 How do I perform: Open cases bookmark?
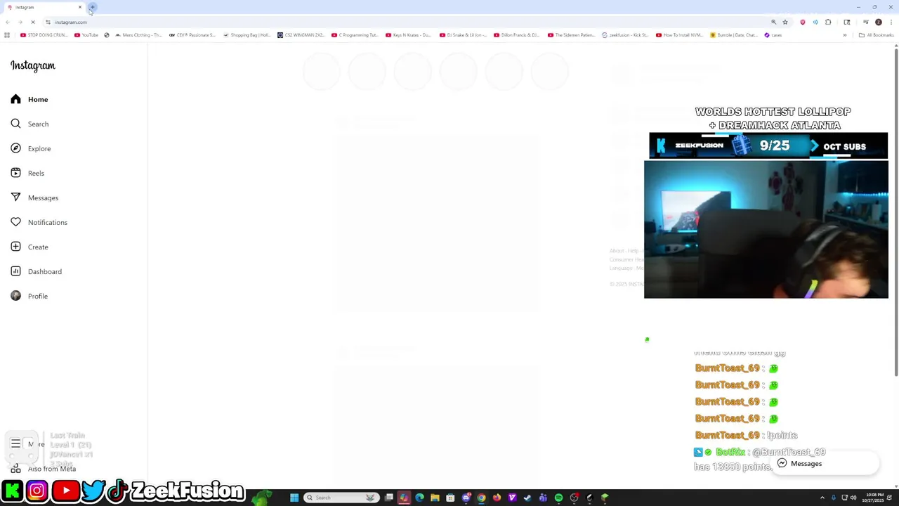tap(773, 35)
